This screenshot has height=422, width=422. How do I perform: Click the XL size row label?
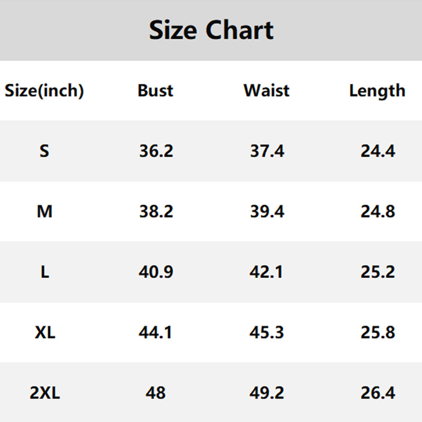(x=44, y=333)
